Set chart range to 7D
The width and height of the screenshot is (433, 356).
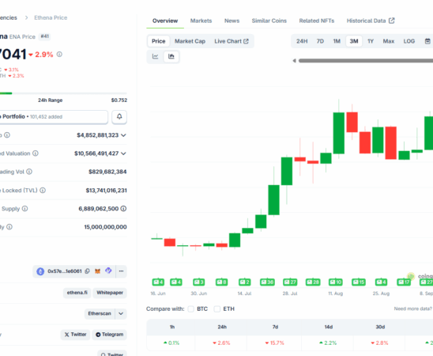tap(320, 41)
